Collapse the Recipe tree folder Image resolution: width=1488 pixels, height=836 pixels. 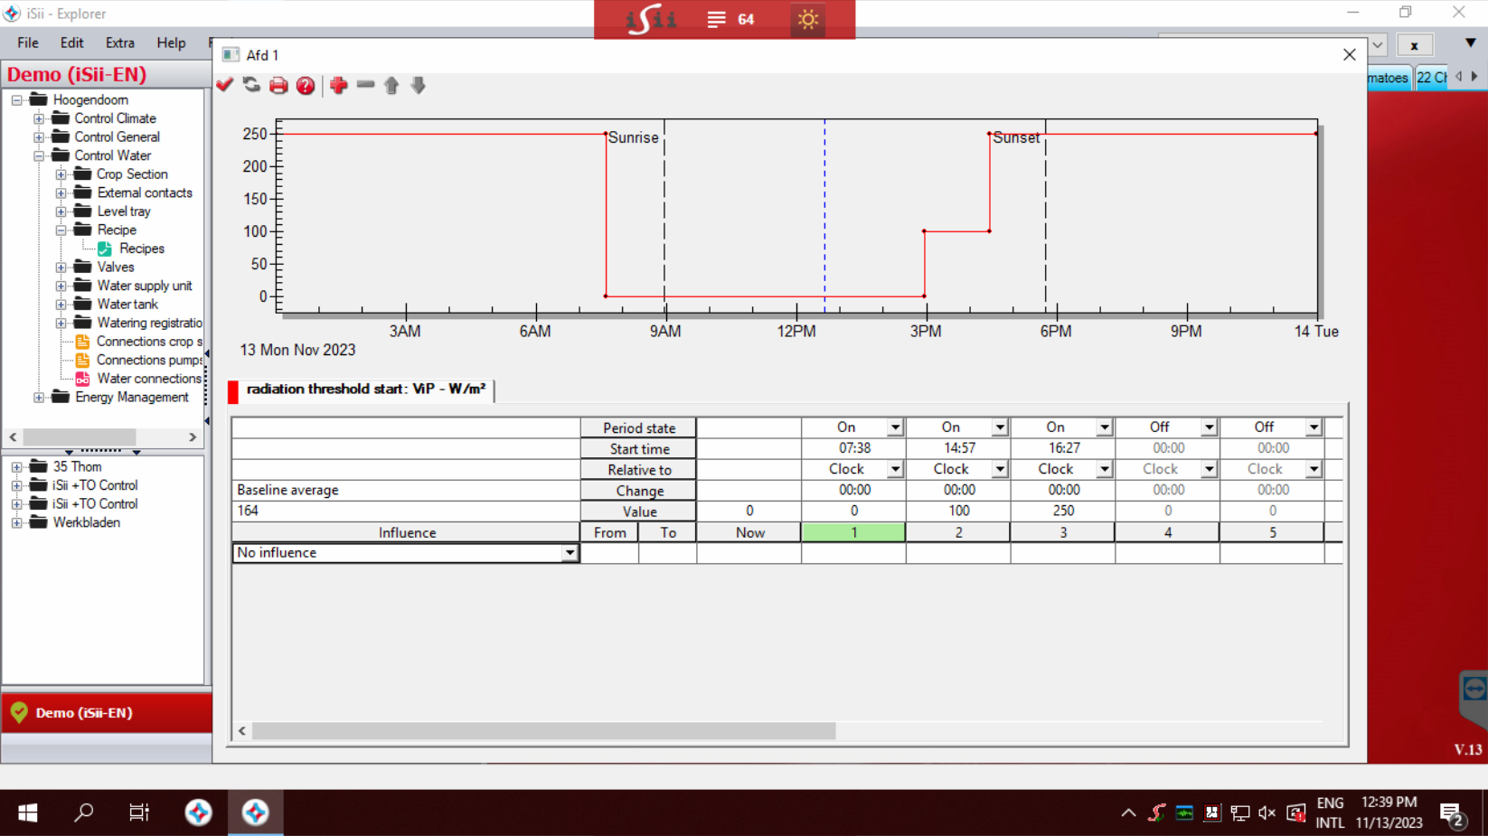tap(61, 230)
